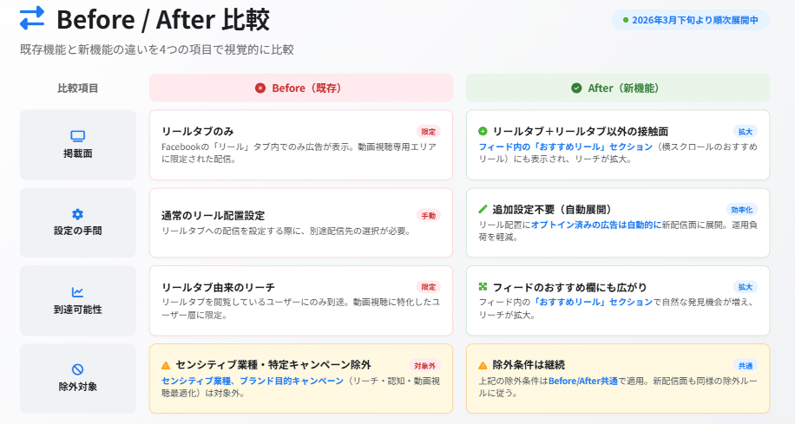Click the 2026年3月下旬より順次展開中 badge
The height and width of the screenshot is (424, 795).
[691, 20]
